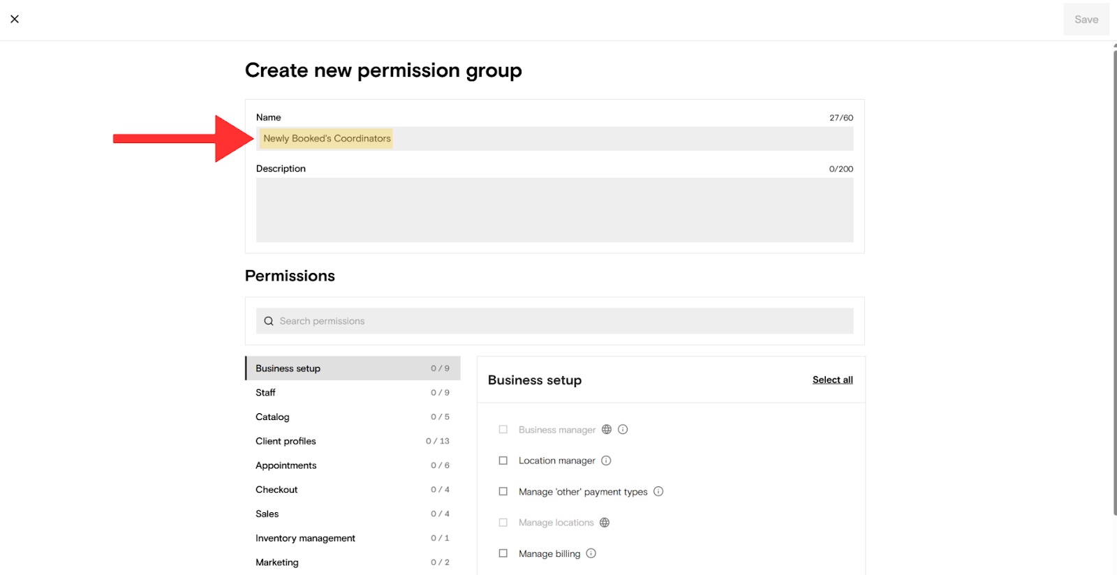This screenshot has width=1117, height=575.
Task: Click the search magnifier icon
Action: [269, 321]
